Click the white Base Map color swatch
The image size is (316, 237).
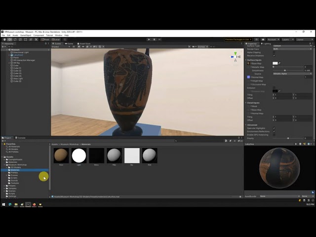[275, 63]
